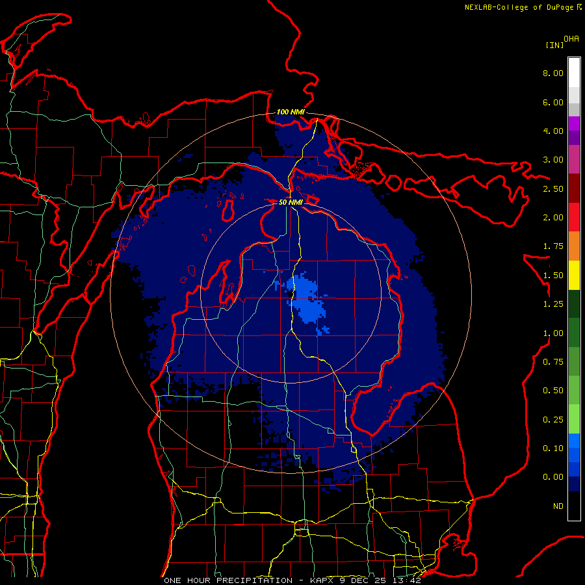Viewport: 585px width, 585px height.
Task: Click the 0.50 legend value
Action: tap(553, 391)
